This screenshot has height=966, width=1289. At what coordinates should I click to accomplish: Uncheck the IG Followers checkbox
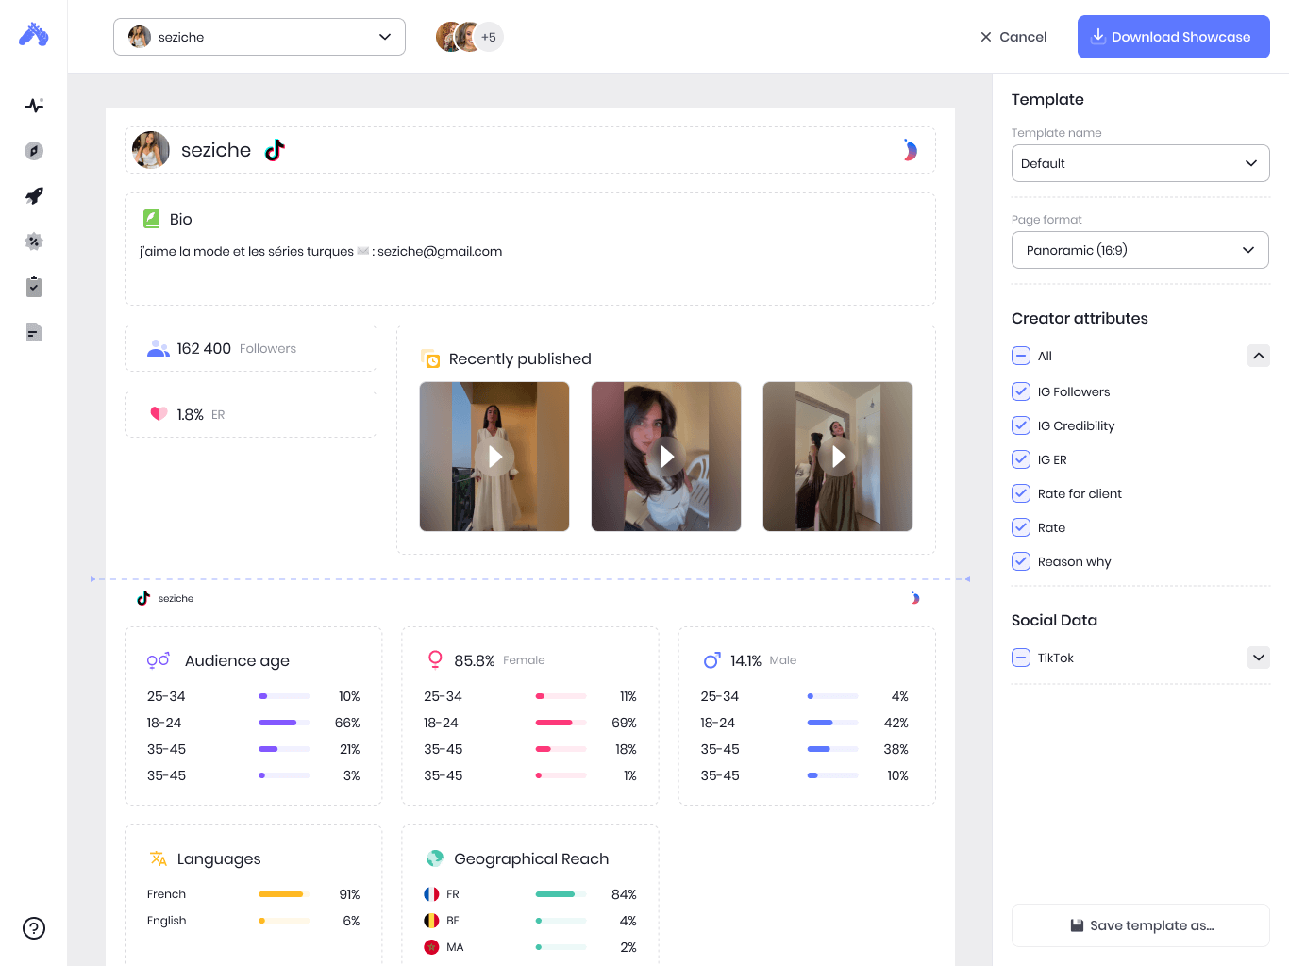click(x=1021, y=391)
